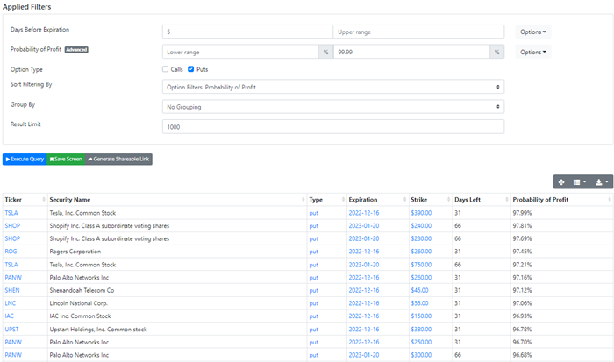Click the Advanced badge next to Probability of Profit

point(76,50)
